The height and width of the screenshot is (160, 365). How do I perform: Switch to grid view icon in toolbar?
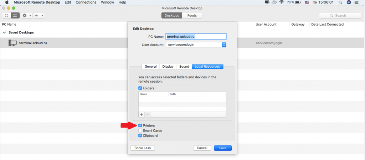pyautogui.click(x=6, y=15)
